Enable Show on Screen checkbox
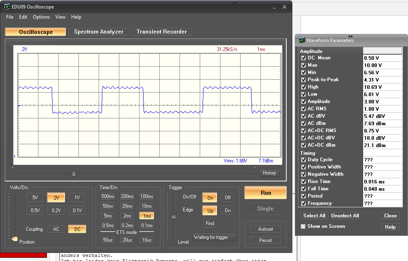The width and height of the screenshot is (408, 261). point(303,226)
